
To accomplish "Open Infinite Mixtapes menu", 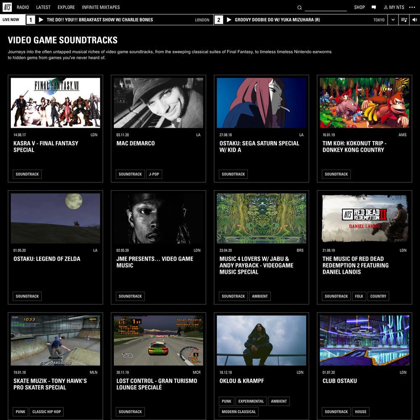I will pyautogui.click(x=101, y=7).
